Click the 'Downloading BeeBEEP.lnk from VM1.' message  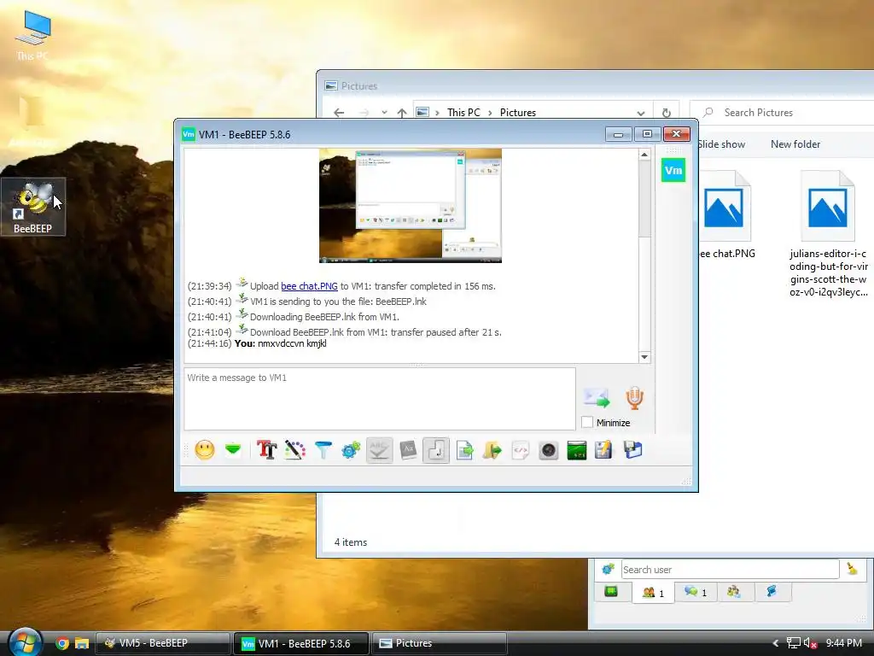[x=324, y=317]
